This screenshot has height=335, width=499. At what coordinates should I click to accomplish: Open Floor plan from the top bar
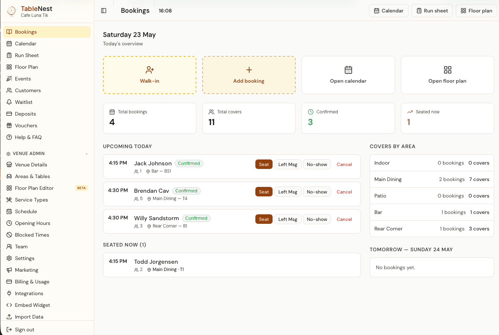tap(476, 11)
